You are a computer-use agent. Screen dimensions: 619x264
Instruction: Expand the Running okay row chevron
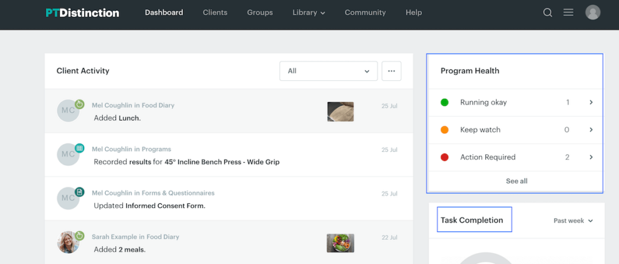(591, 102)
